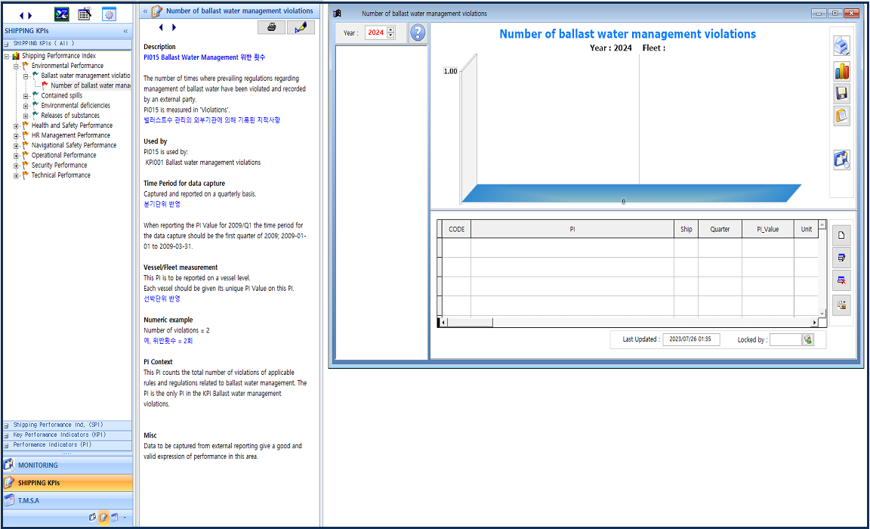Edit record with the edit row icon
Screen dimensions: 870x529
[842, 258]
